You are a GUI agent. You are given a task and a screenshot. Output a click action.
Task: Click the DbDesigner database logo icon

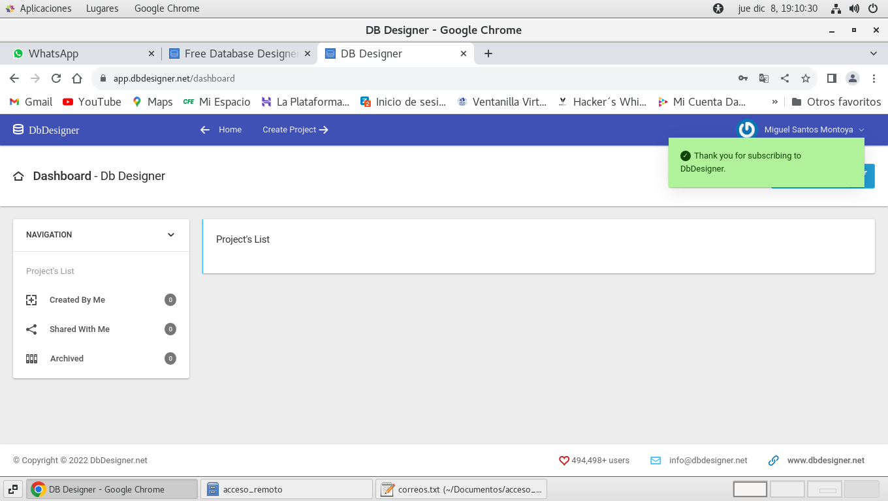tap(18, 130)
